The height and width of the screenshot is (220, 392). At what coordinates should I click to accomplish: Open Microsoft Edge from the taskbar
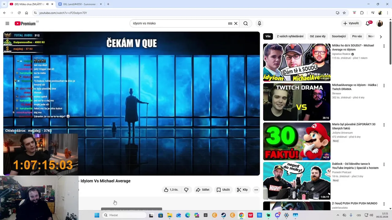[x=187, y=215]
